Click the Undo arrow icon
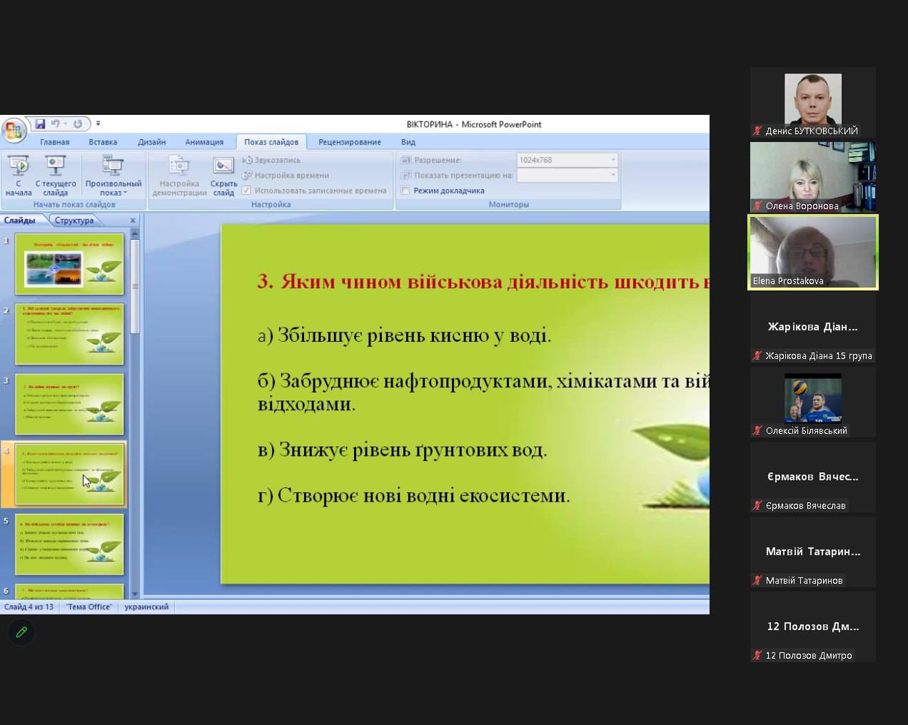 [56, 124]
